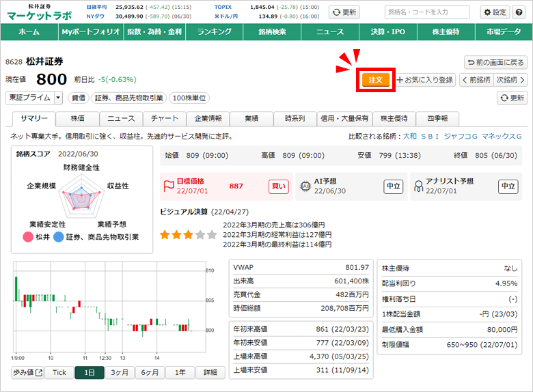Open compared stock SBI link
533x392 pixels.
pyautogui.click(x=430, y=136)
